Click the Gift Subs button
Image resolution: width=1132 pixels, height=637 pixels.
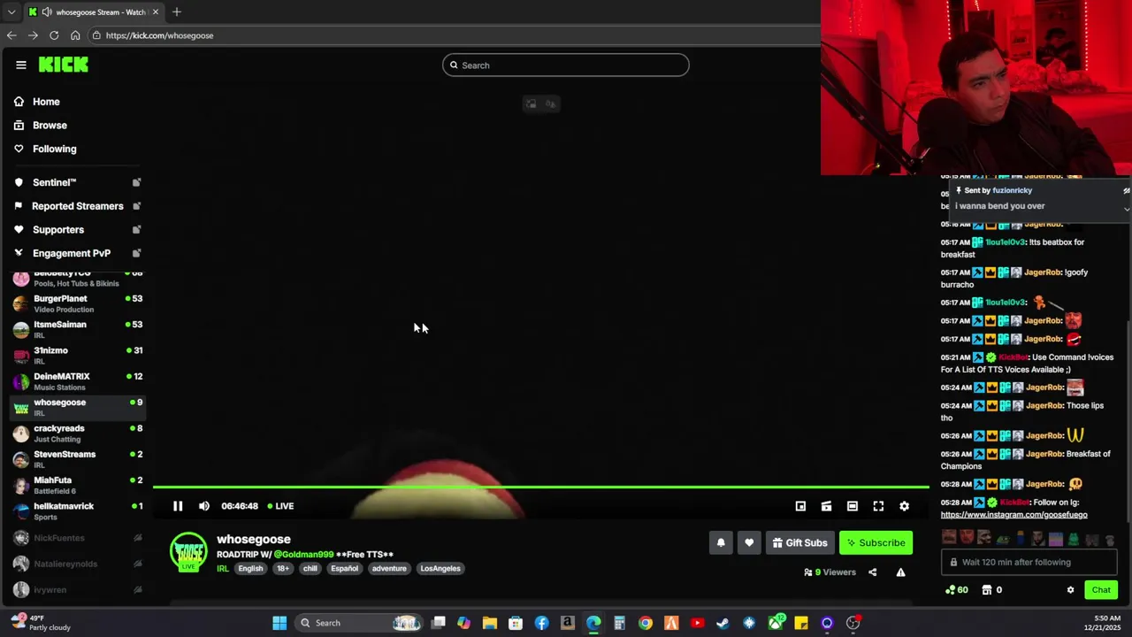pos(799,543)
